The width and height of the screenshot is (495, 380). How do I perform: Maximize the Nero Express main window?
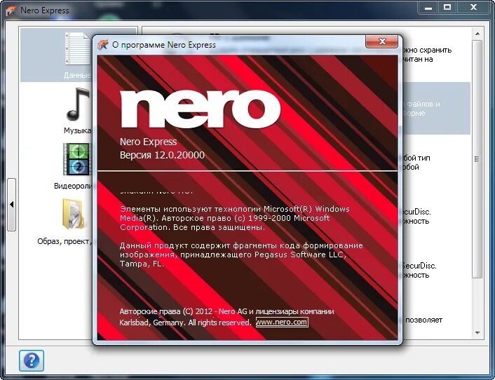point(447,8)
